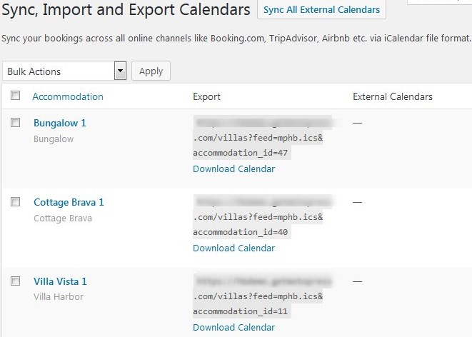
Task: Download Calendar for Cottage Brava 1
Action: 234,248
